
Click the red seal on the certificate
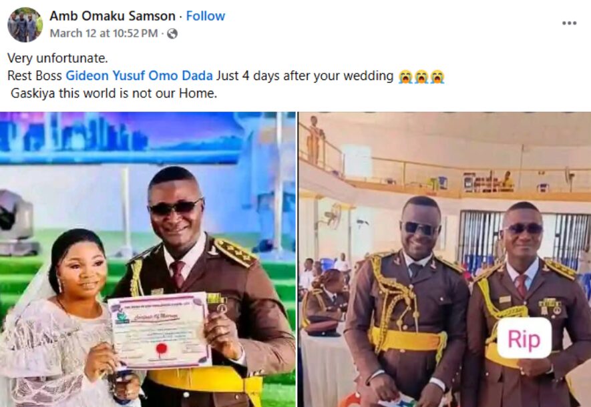162,348
